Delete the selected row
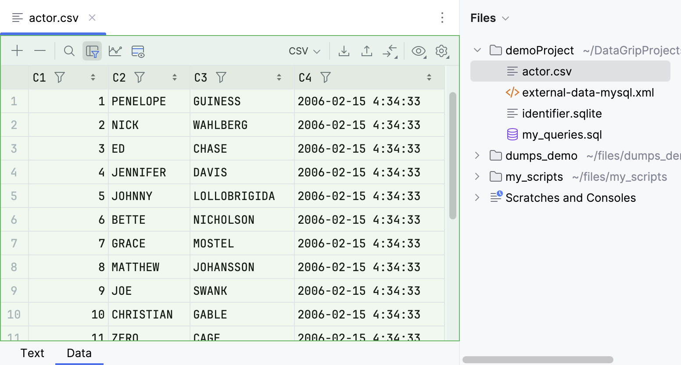 (40, 50)
